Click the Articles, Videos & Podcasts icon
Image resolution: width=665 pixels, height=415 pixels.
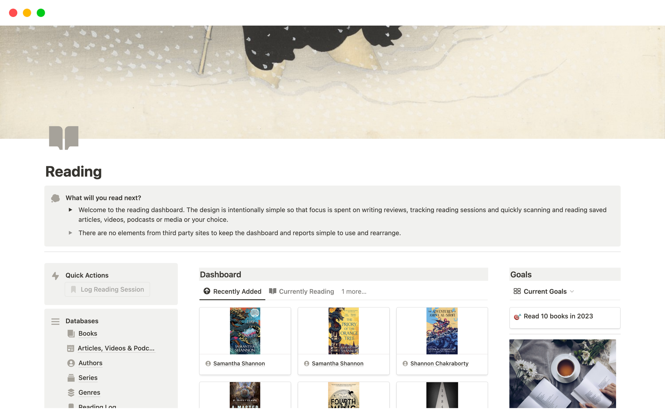(71, 348)
